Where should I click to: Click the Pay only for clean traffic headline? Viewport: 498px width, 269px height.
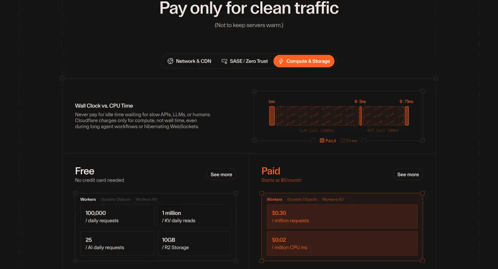coord(249,8)
